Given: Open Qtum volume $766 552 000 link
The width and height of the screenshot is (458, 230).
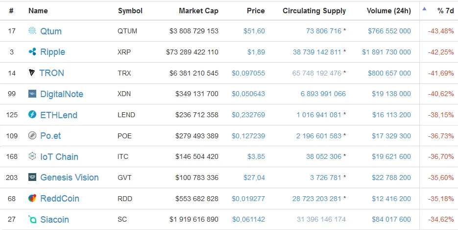Looking at the screenshot, I should point(389,31).
